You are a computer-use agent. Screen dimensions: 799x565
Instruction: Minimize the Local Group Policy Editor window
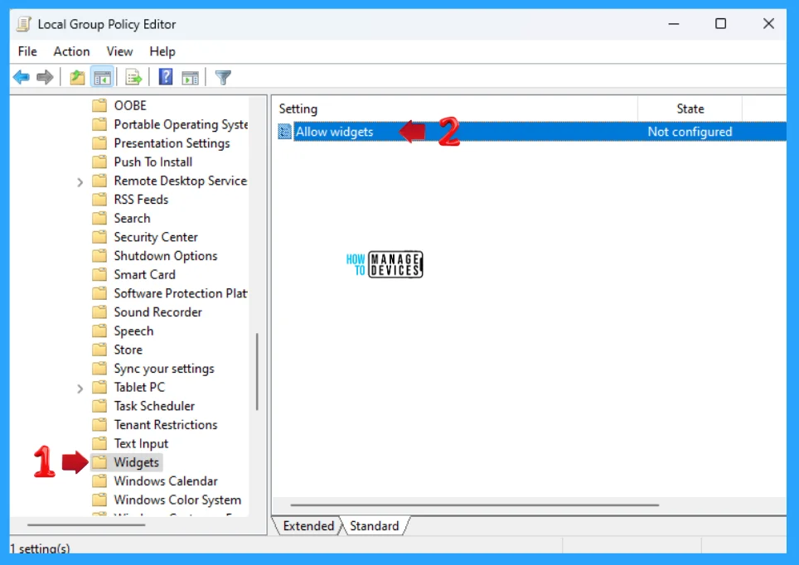click(674, 24)
